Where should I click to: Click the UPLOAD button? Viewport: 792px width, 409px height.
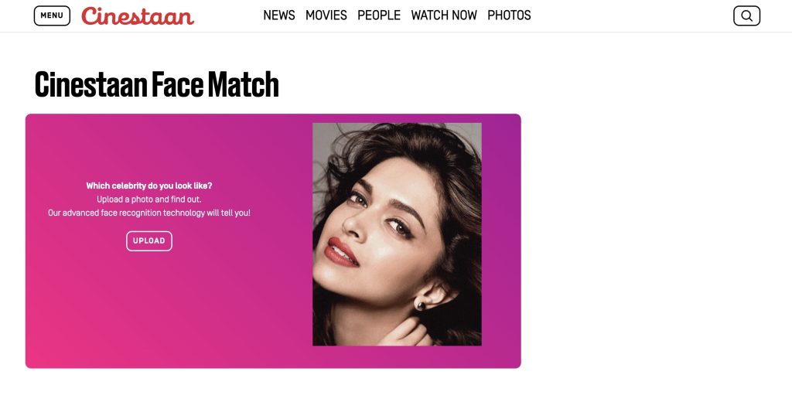[149, 241]
